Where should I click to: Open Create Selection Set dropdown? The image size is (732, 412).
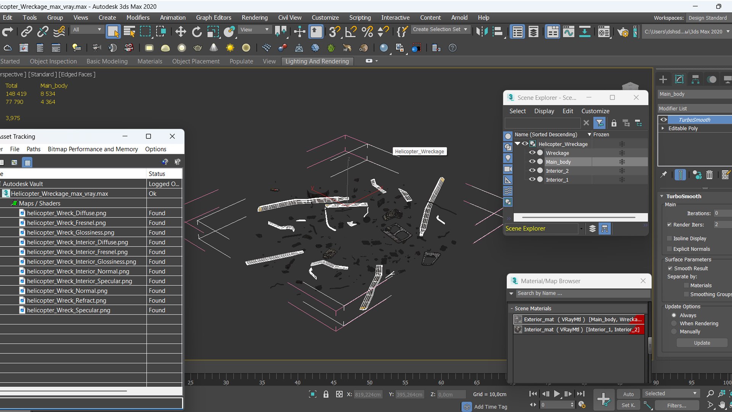[x=466, y=29]
